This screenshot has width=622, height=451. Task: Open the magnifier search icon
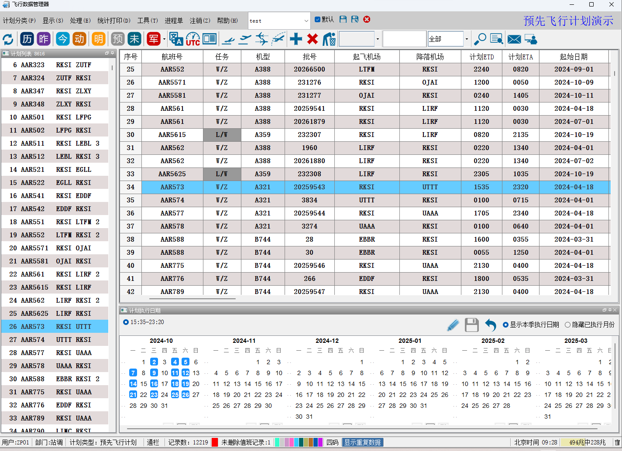pos(480,39)
